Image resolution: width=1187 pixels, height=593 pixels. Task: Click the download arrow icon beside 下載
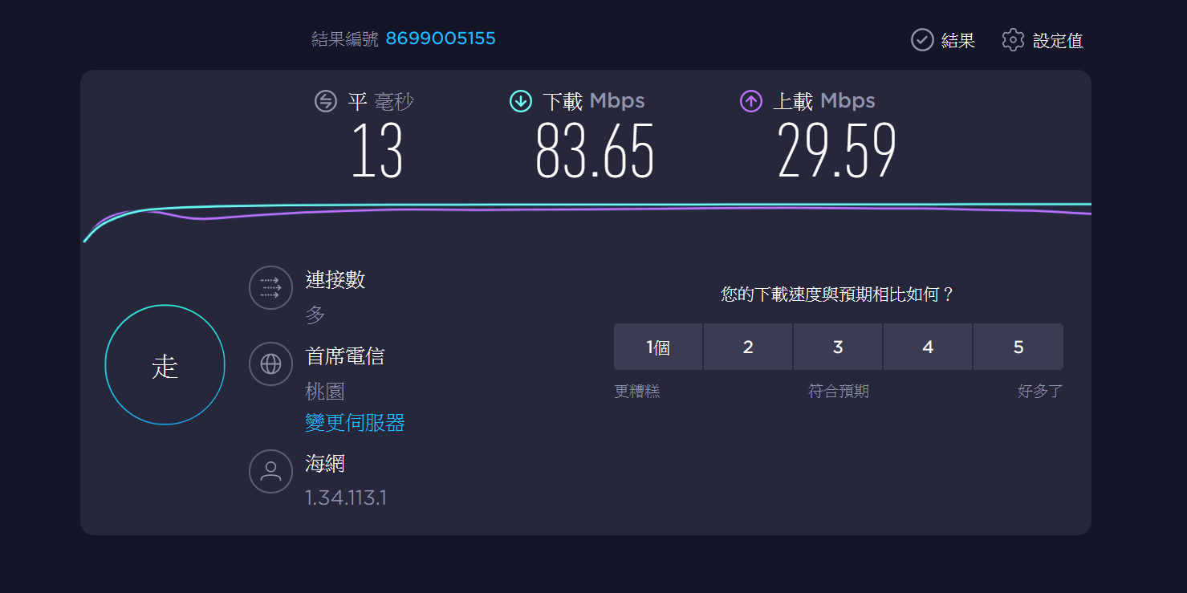point(521,101)
